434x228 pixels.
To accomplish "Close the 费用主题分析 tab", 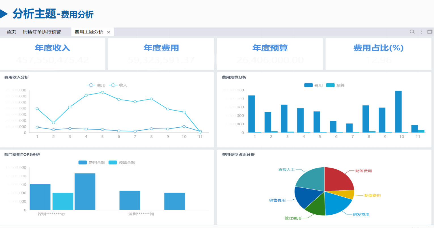I will (109, 32).
